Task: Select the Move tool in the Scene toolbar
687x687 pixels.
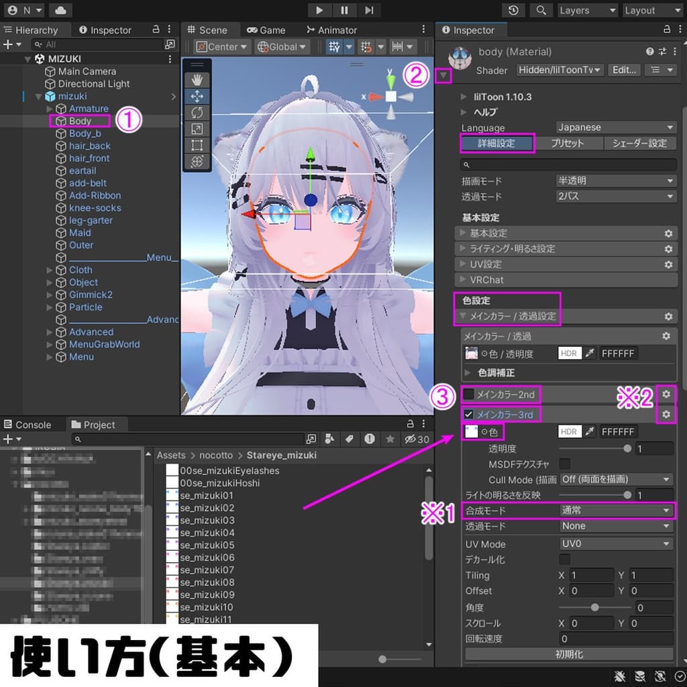Action: (196, 96)
